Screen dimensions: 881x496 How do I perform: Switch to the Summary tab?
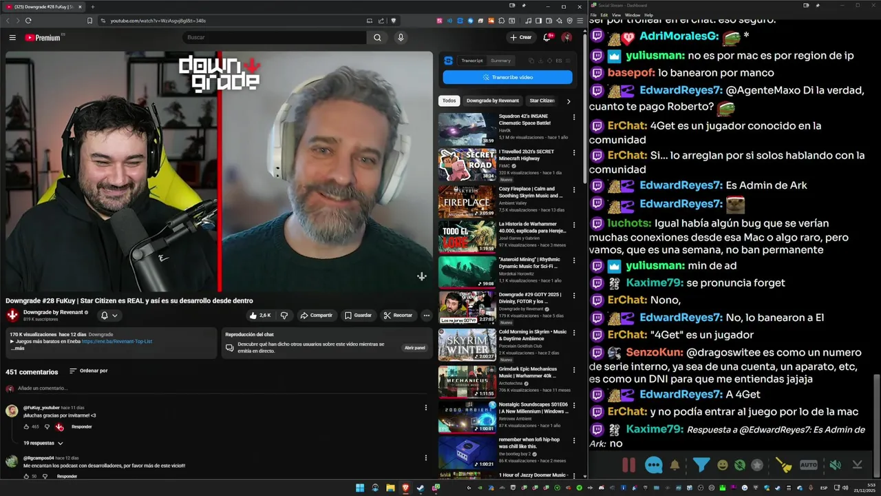click(x=500, y=61)
